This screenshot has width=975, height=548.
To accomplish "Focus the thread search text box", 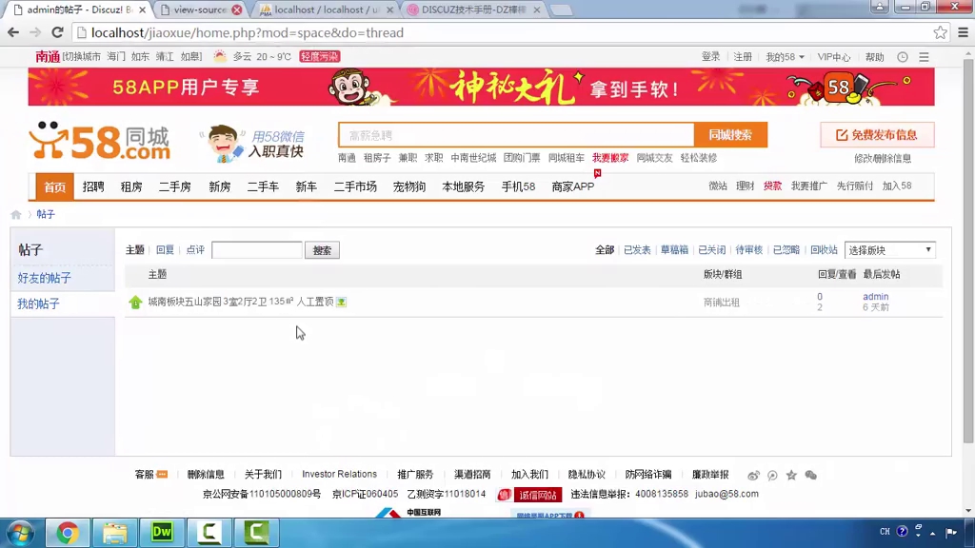I will pos(257,250).
